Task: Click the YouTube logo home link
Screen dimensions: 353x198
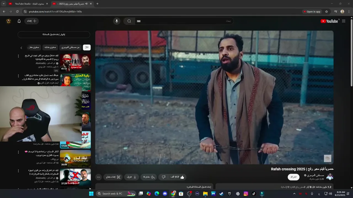Action: click(x=329, y=21)
